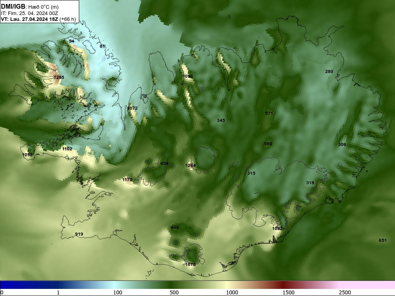Click the legend tick label 2500
395x296 pixels.
point(345,292)
